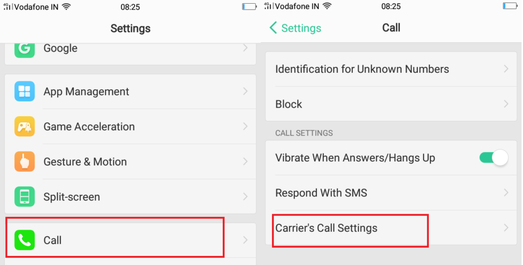
Task: Tap the Google icon
Action: 24,49
